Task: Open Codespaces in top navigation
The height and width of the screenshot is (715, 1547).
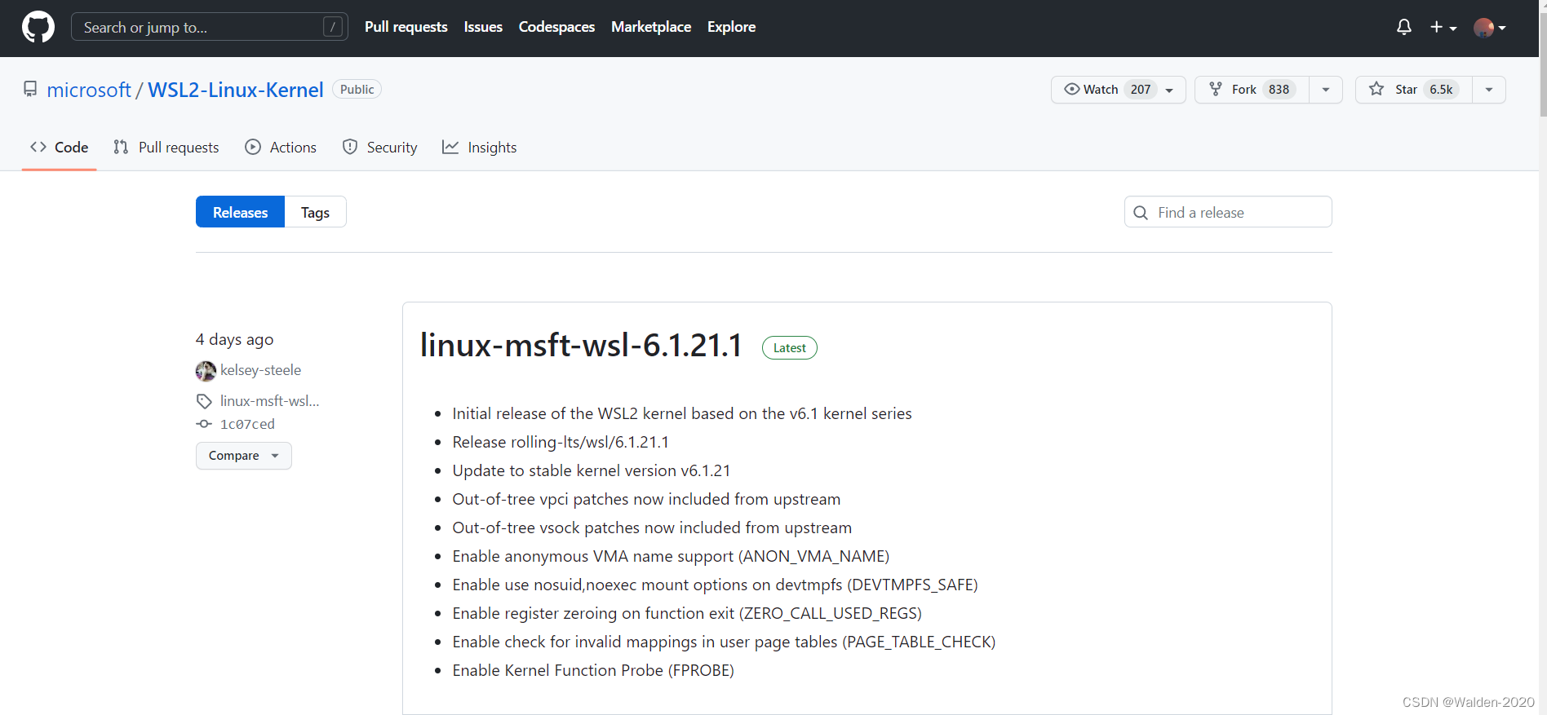Action: [556, 27]
